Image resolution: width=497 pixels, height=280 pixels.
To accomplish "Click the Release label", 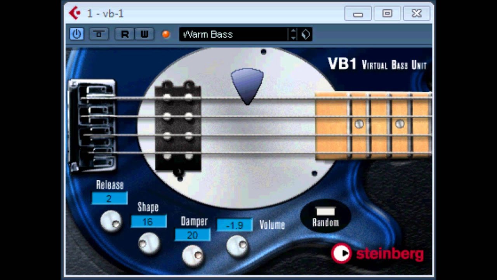I will coord(110,185).
